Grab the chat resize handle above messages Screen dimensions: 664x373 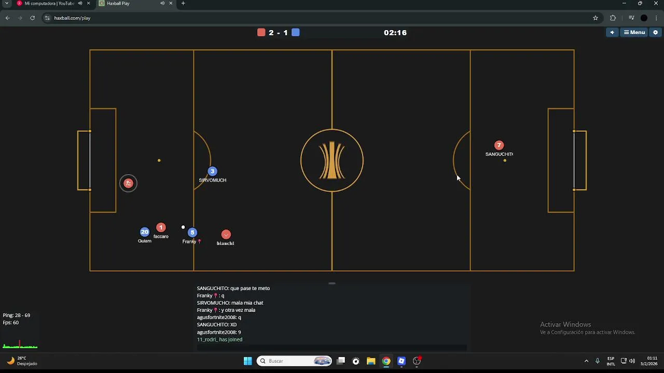coord(332,283)
